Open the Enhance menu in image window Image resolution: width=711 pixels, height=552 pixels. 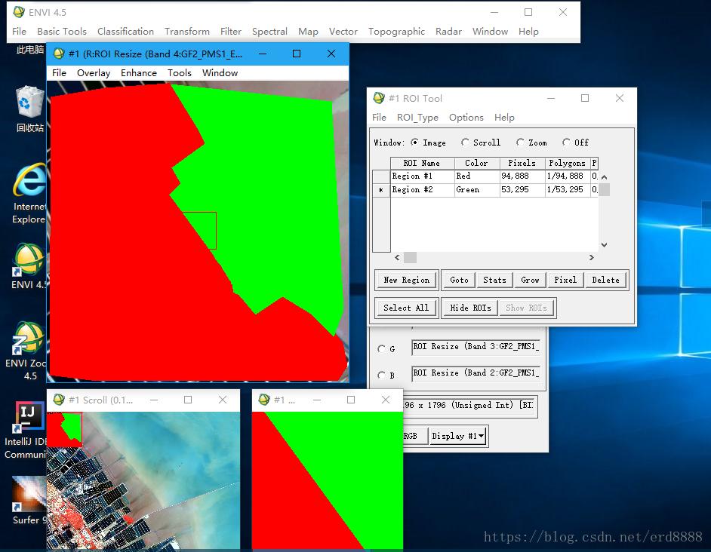click(x=139, y=73)
